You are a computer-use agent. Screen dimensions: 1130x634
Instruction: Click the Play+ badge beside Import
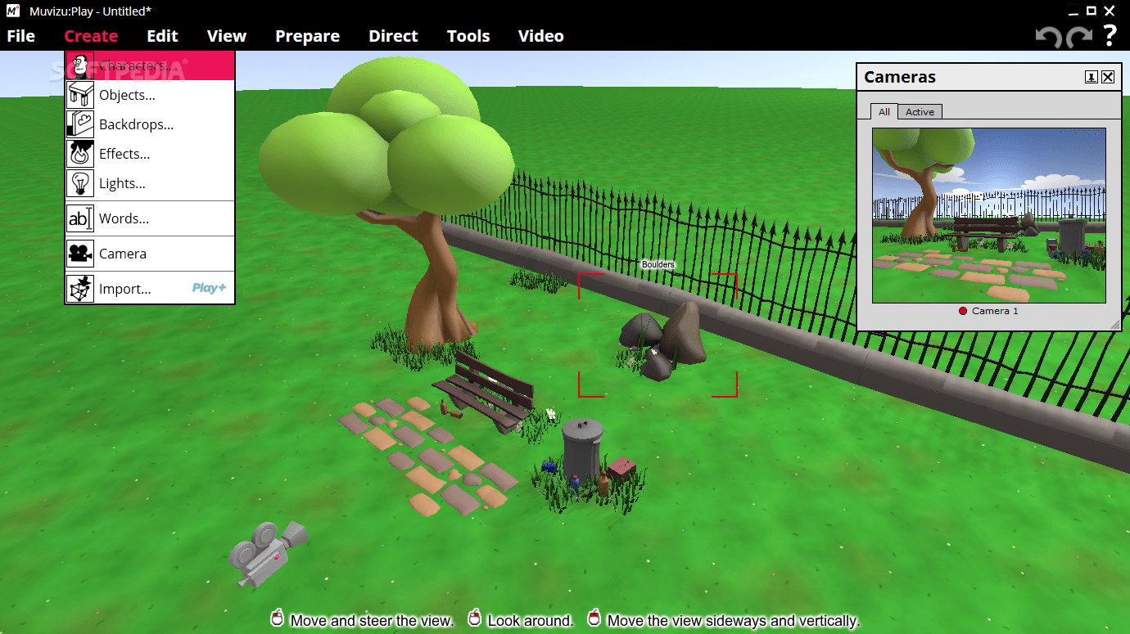tap(210, 288)
